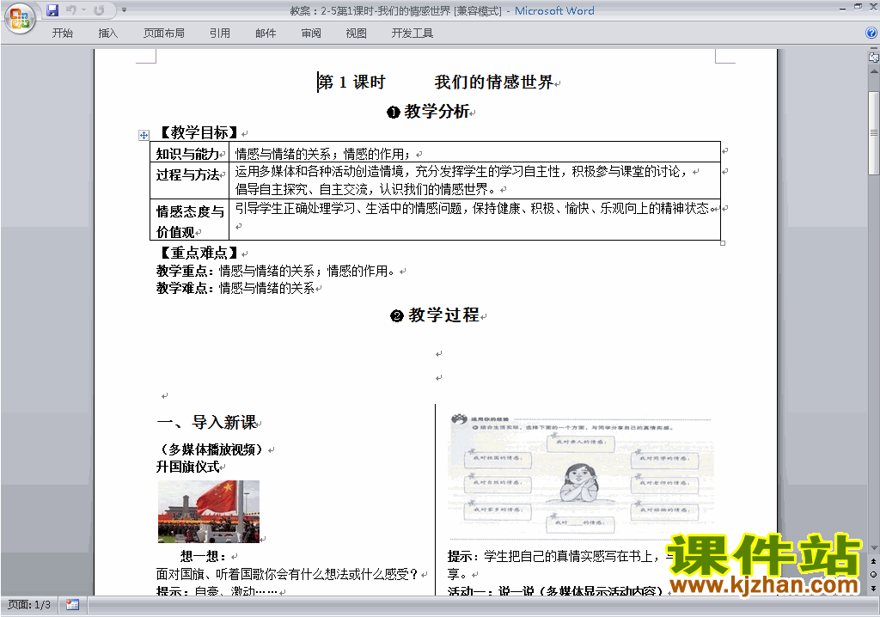Click the 教学难点 line
The image size is (880, 617).
pos(235,288)
